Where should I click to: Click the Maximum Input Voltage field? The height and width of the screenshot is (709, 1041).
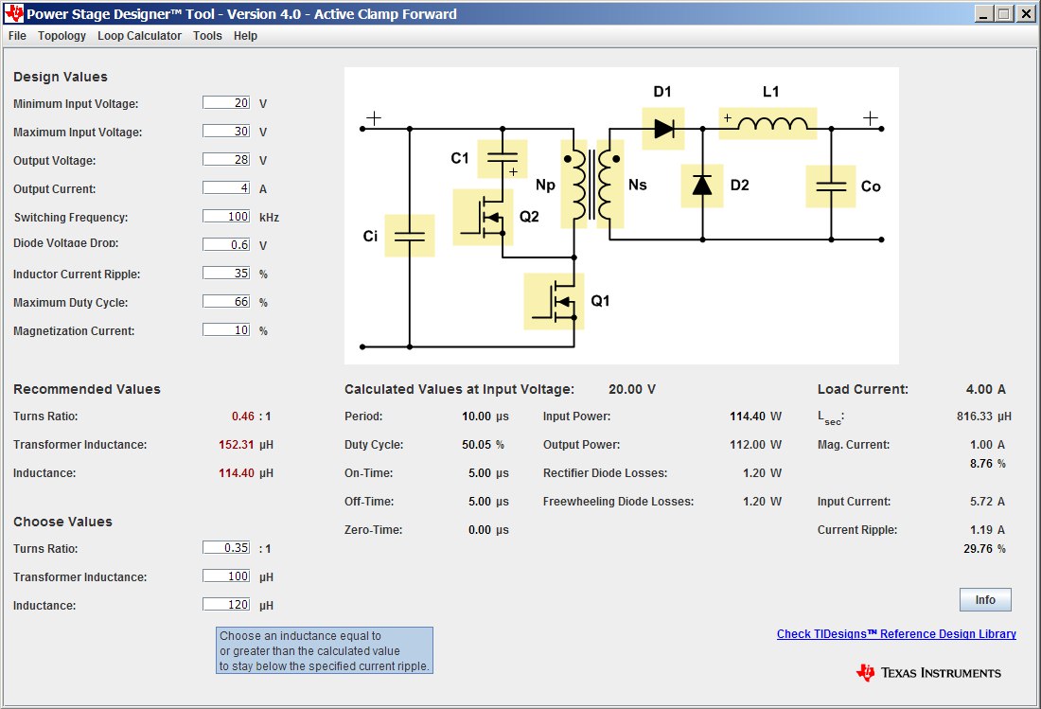(x=226, y=131)
